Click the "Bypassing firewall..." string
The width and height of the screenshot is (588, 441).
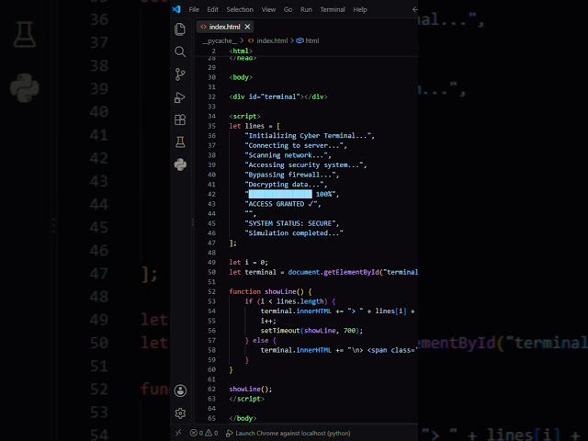tap(292, 175)
